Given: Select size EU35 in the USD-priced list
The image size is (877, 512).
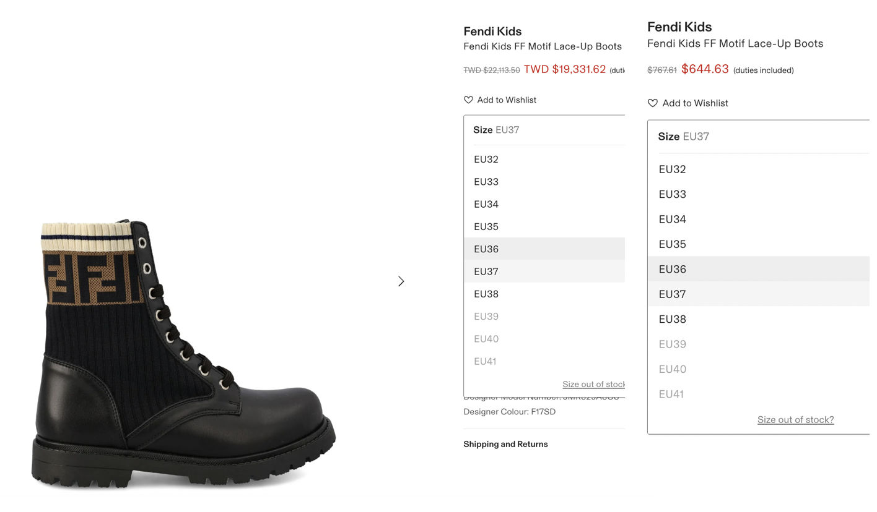Looking at the screenshot, I should [x=673, y=244].
